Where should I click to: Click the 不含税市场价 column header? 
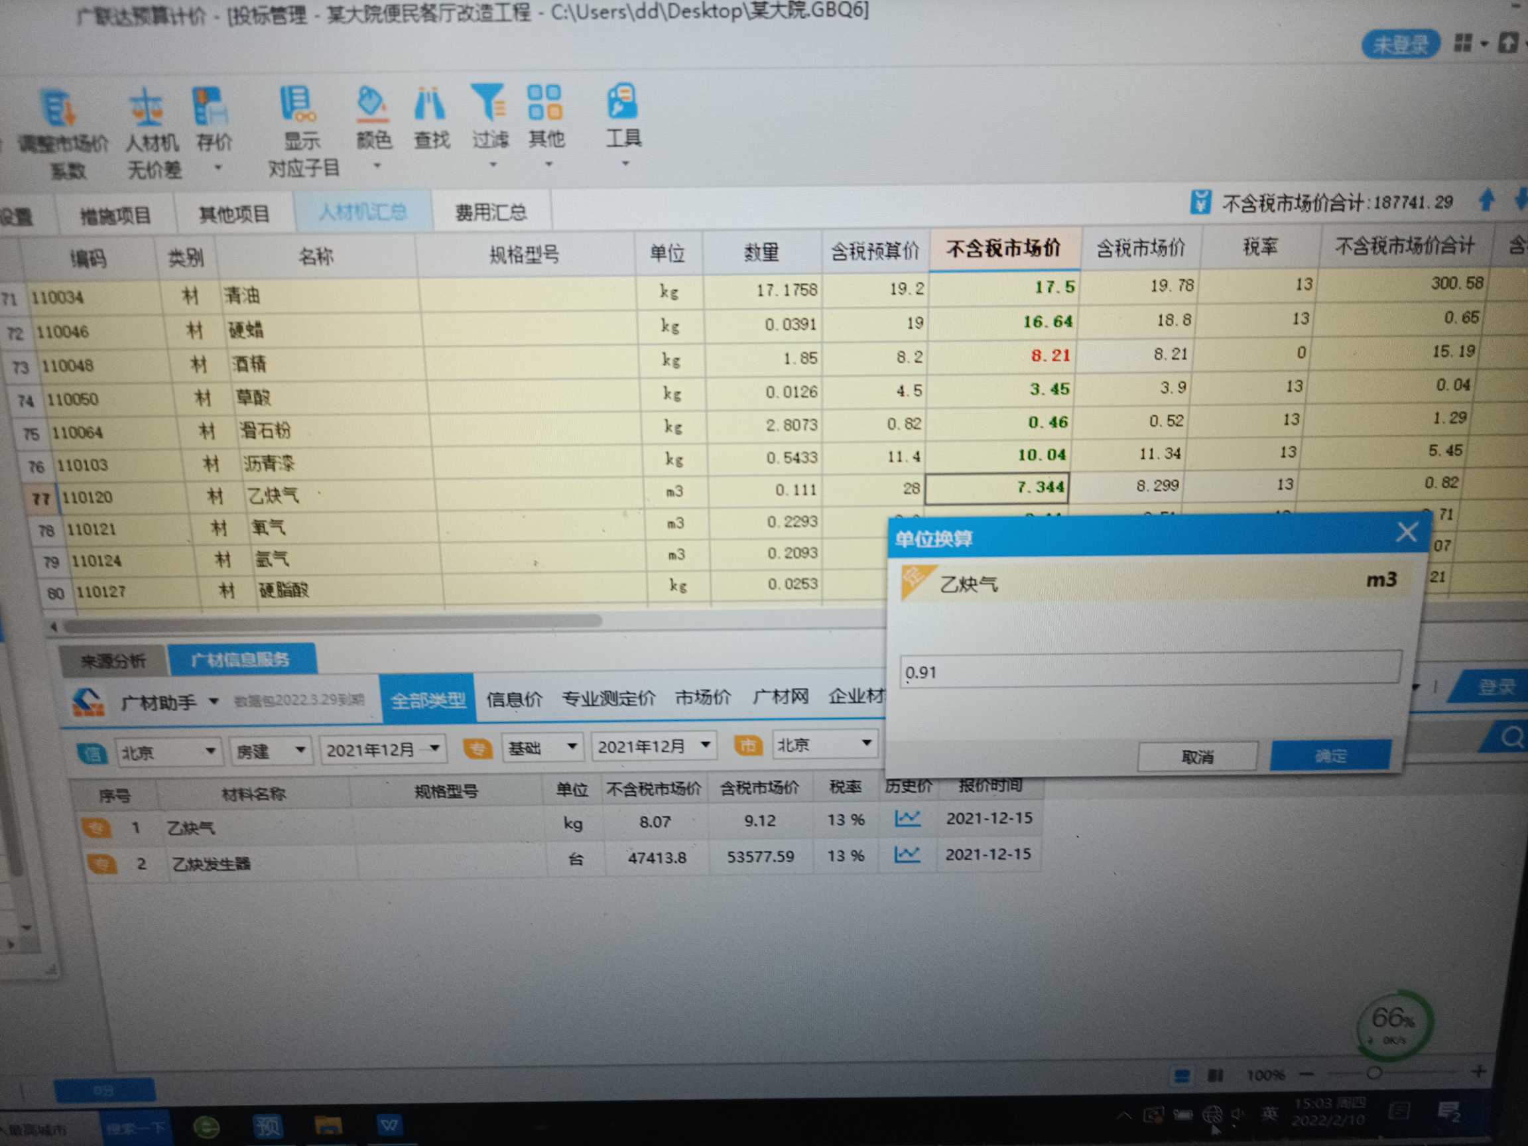pos(1003,249)
